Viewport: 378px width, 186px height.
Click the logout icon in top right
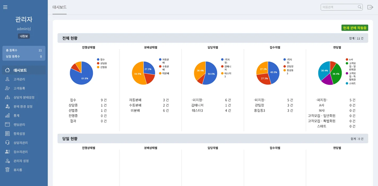click(370, 7)
